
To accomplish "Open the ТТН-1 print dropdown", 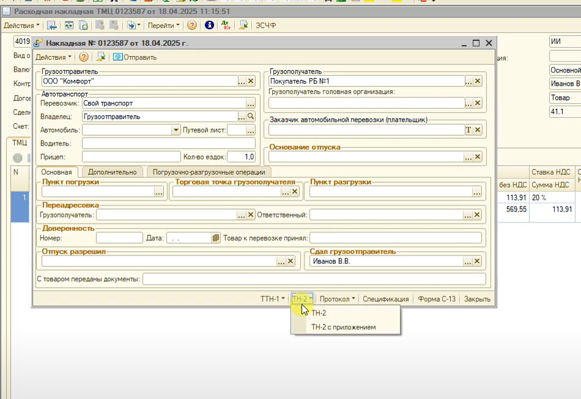I will pos(273,299).
